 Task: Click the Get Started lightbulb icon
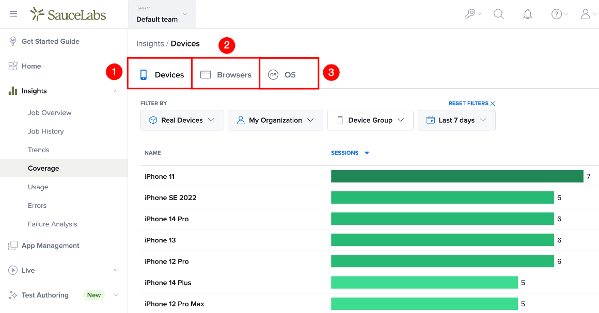tap(12, 41)
